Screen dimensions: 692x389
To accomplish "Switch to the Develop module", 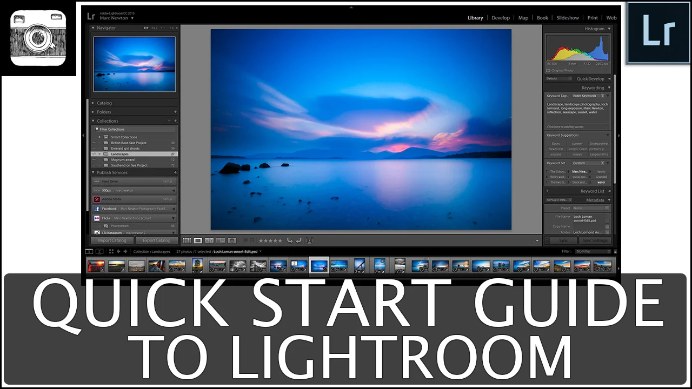I will (x=500, y=18).
